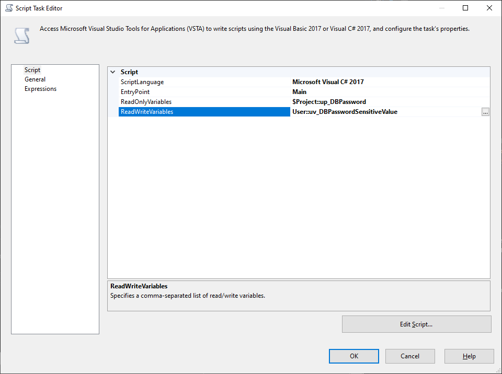Confirm the dialog with OK
Viewport: 502px width, 374px height.
click(x=354, y=356)
